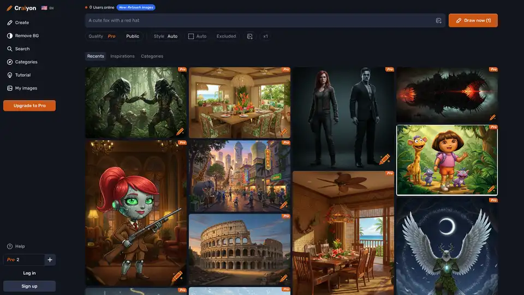
Task: Open the Style Auto dropdown
Action: 165,36
